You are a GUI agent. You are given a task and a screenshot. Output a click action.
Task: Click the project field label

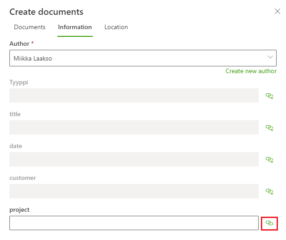pos(19,209)
